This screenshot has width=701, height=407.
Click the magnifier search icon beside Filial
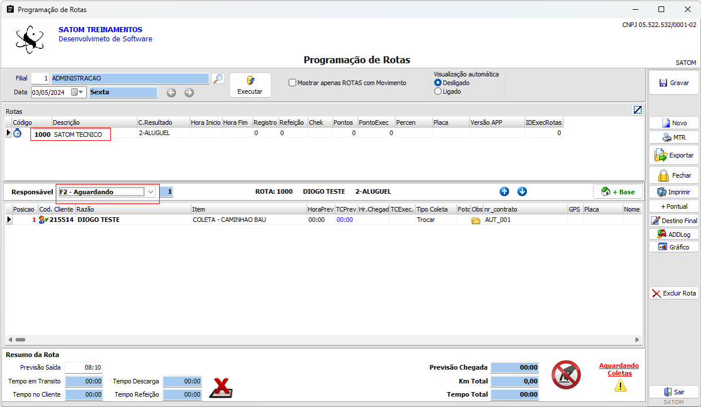click(217, 79)
